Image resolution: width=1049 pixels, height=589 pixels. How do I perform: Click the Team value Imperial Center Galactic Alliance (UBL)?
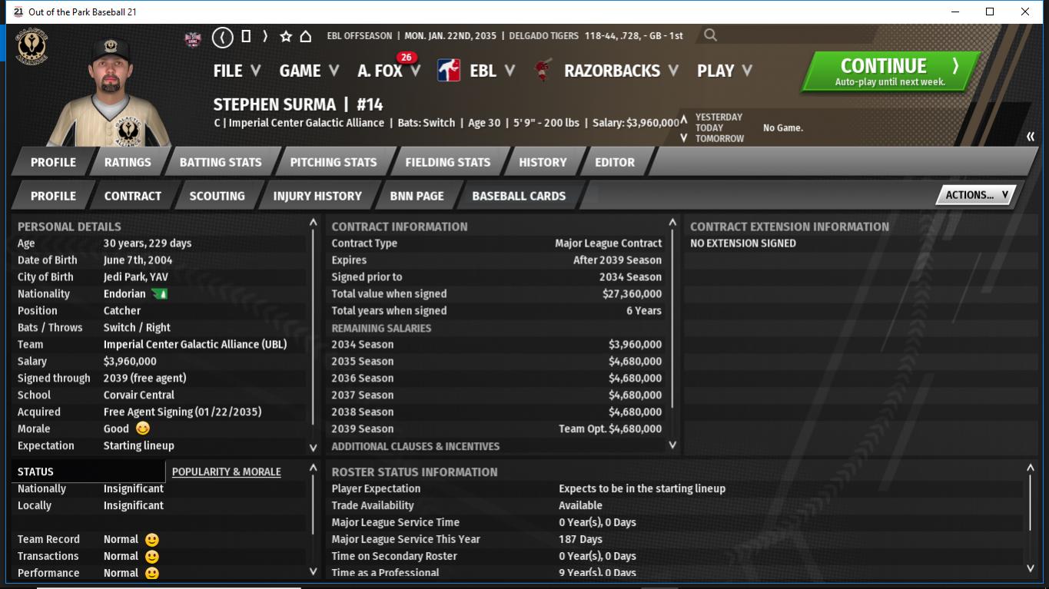[195, 344]
